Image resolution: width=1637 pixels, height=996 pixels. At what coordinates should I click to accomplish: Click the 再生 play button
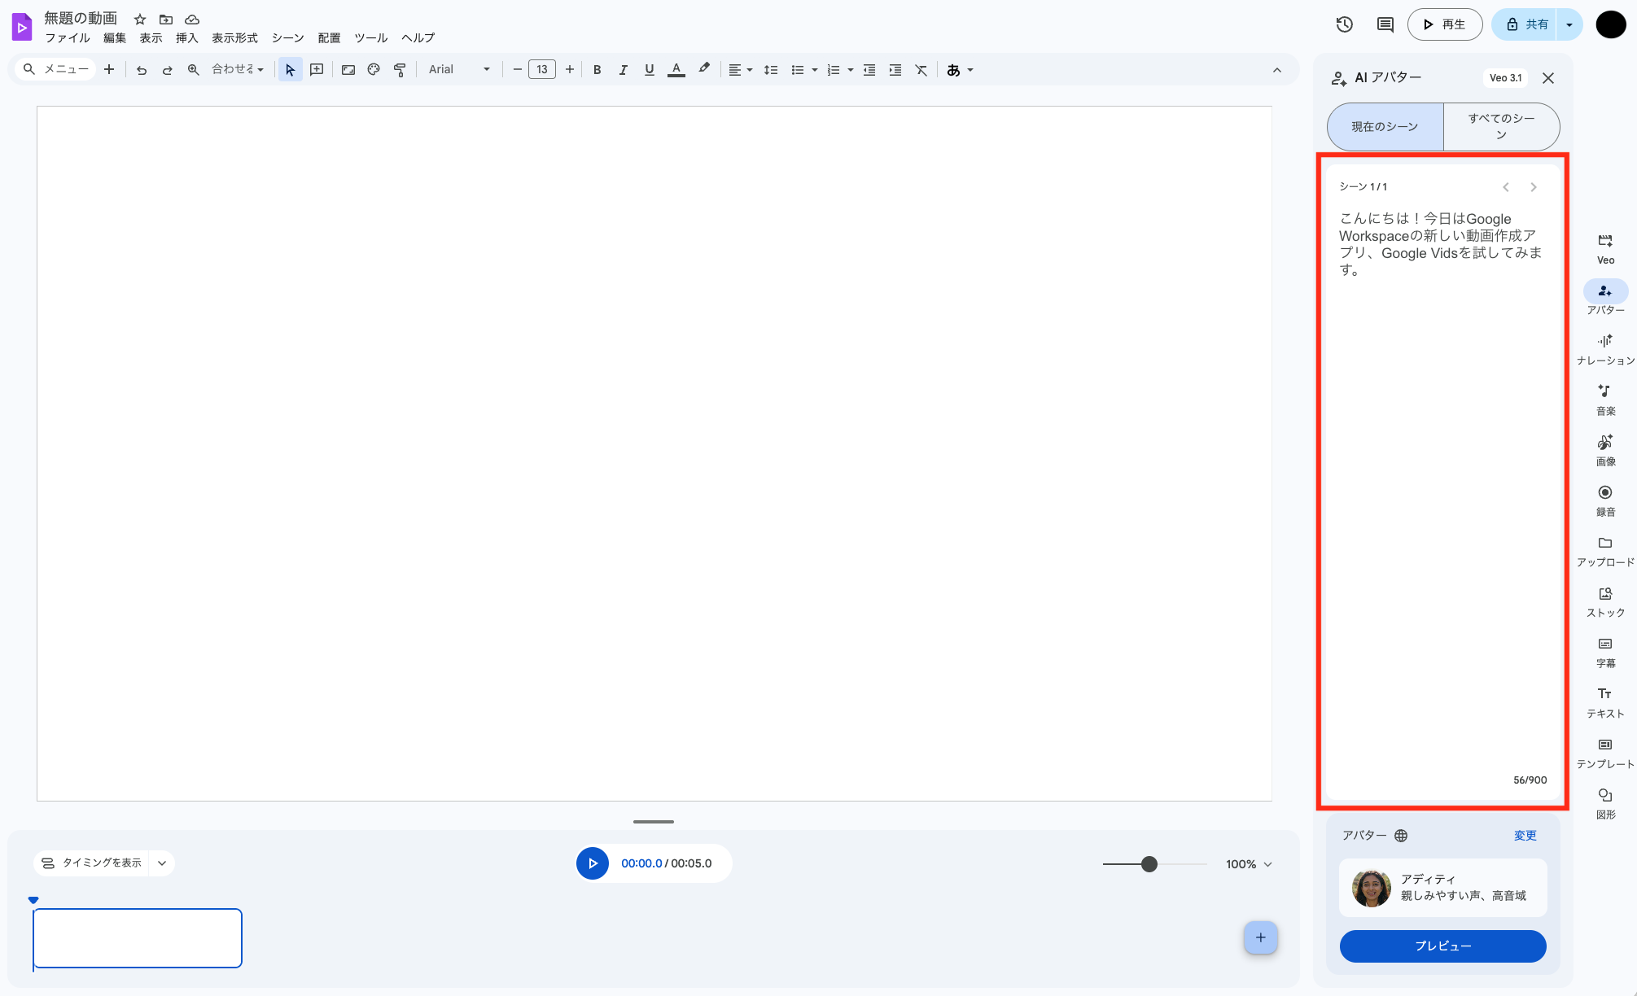point(1445,24)
